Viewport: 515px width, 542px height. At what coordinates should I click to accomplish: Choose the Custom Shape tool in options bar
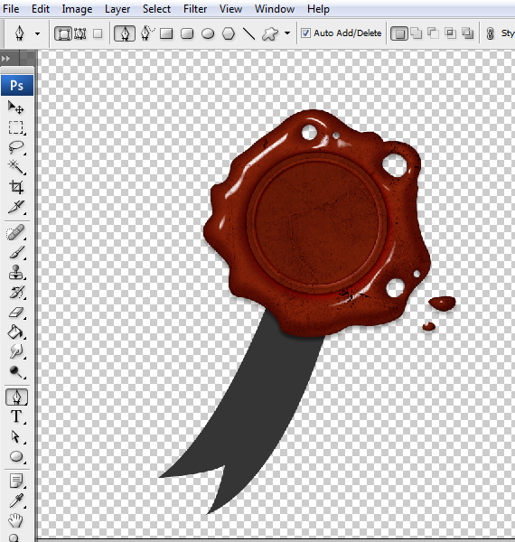[x=270, y=33]
